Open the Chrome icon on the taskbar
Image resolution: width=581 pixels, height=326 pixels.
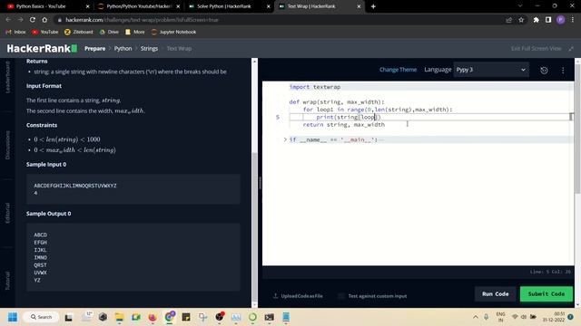(x=170, y=317)
